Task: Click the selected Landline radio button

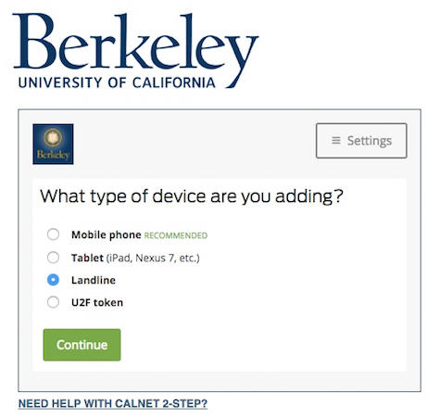Action: (53, 280)
